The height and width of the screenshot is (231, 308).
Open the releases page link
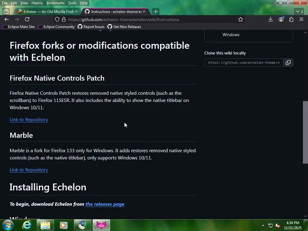point(105,204)
